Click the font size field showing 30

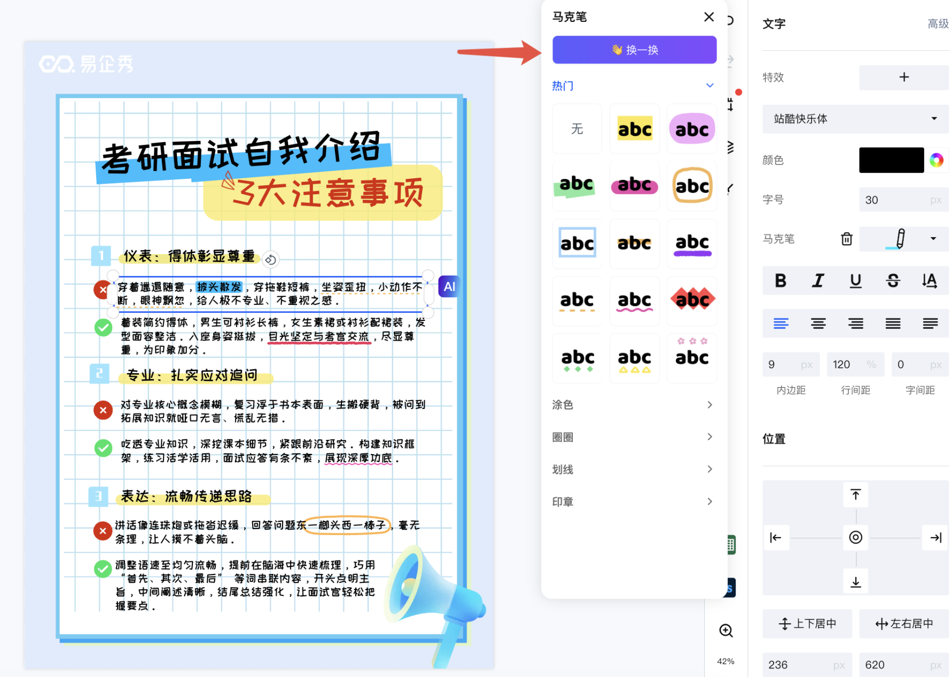892,200
